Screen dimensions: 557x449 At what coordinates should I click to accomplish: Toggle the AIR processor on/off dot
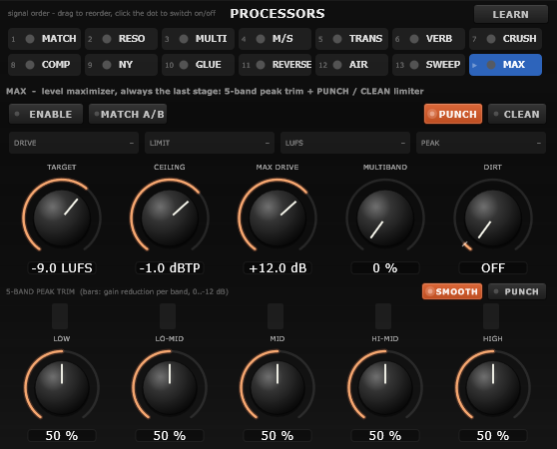click(x=337, y=65)
